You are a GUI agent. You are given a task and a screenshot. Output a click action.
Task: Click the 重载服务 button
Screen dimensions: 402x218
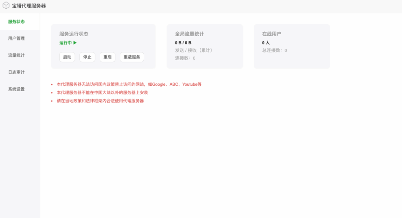click(132, 57)
